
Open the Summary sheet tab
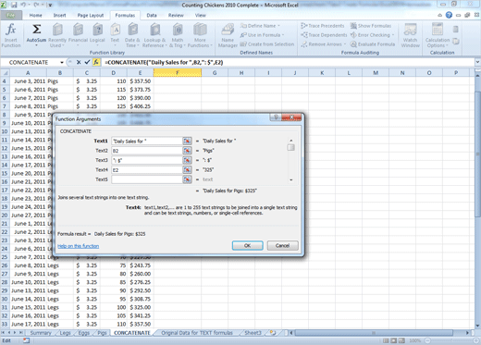click(x=41, y=333)
